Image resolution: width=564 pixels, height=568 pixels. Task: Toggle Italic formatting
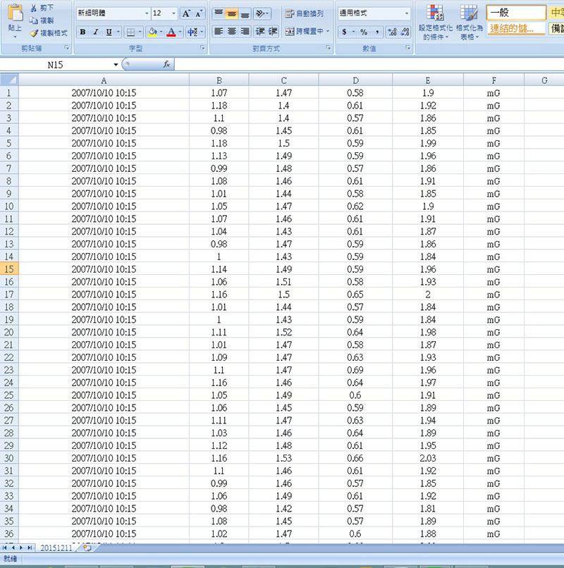[96, 32]
